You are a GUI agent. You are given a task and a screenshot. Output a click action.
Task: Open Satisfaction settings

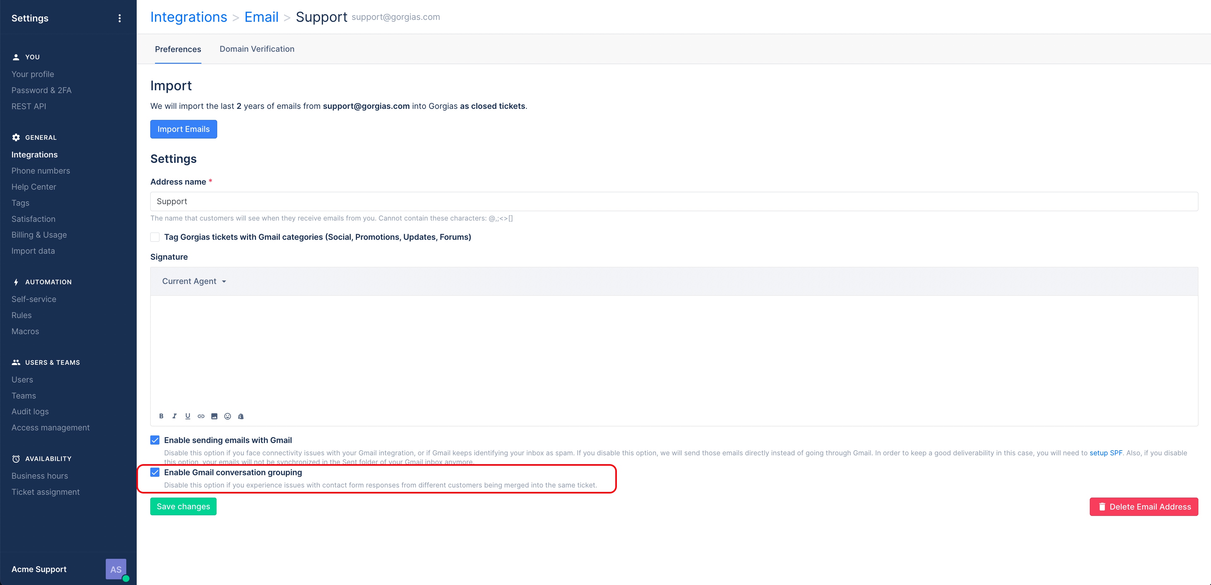(33, 219)
